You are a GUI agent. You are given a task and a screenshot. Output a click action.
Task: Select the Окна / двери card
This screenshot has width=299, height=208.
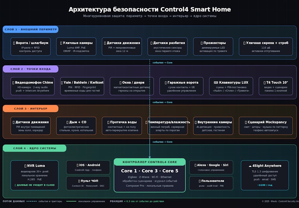pyautogui.click(x=132, y=86)
